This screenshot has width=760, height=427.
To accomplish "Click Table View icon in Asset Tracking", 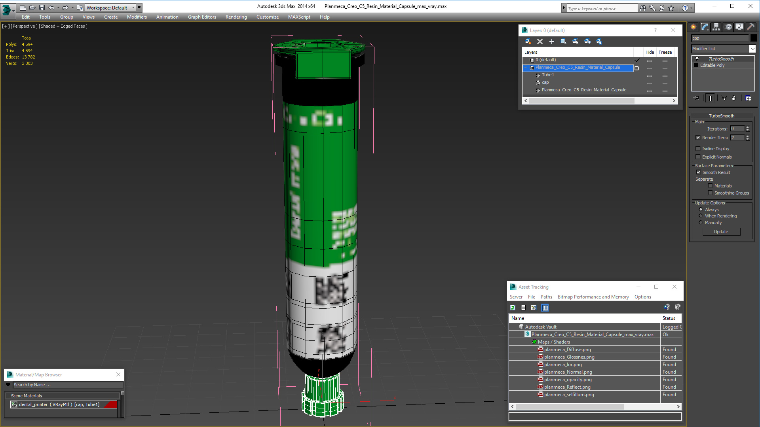I will click(x=545, y=308).
